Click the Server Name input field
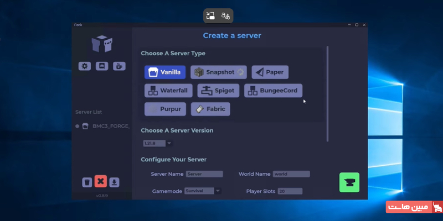443x221 pixels. pos(204,174)
